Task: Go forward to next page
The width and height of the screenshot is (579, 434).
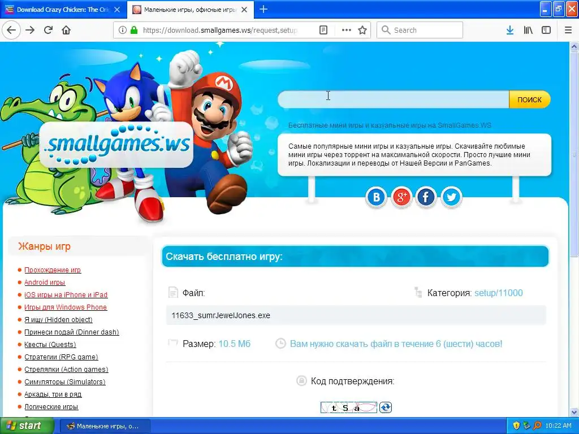Action: click(30, 30)
